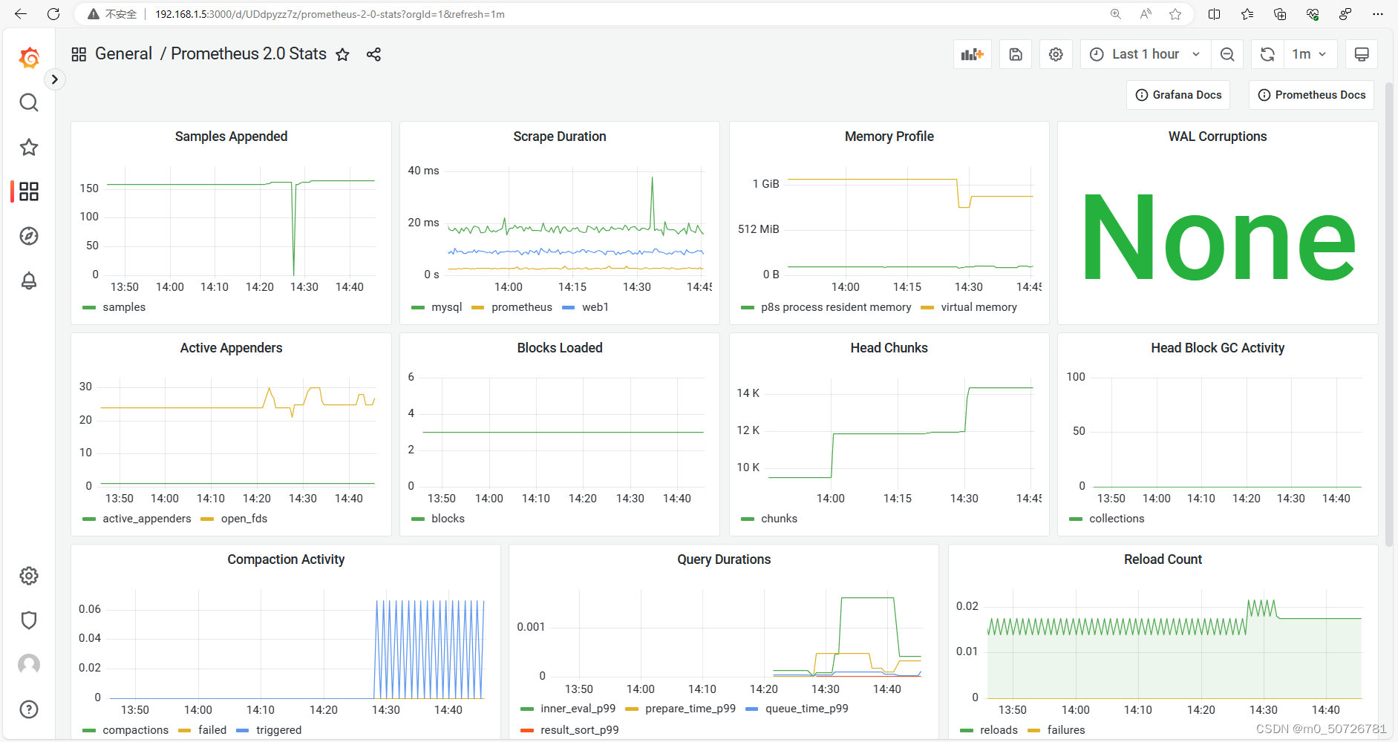The width and height of the screenshot is (1398, 742).
Task: Open the Alerting bell icon
Action: click(x=29, y=280)
